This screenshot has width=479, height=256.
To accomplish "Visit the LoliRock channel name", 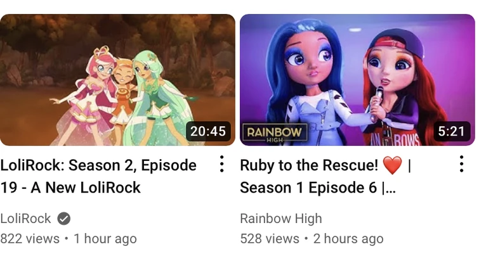I will (x=25, y=219).
